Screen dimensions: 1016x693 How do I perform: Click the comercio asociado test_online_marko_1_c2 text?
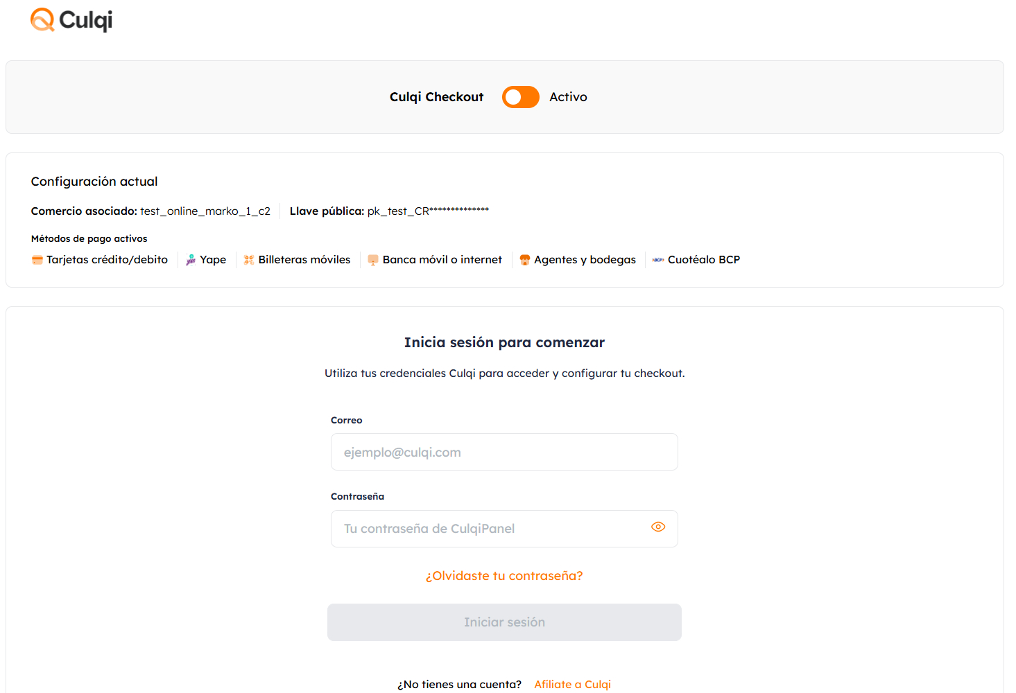click(x=205, y=211)
